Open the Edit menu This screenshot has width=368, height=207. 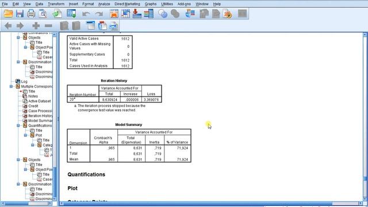pyautogui.click(x=16, y=4)
